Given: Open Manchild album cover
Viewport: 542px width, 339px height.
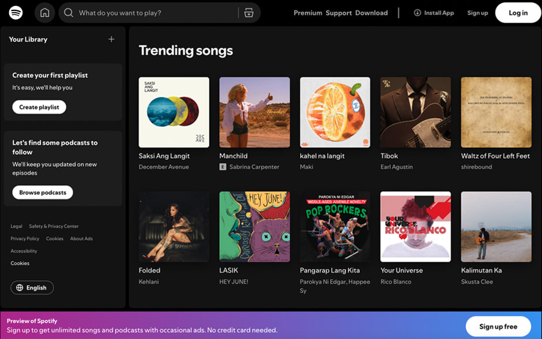Looking at the screenshot, I should click(254, 112).
